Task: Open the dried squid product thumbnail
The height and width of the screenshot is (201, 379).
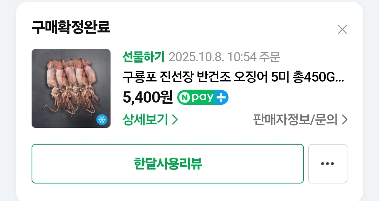Action: click(x=71, y=88)
